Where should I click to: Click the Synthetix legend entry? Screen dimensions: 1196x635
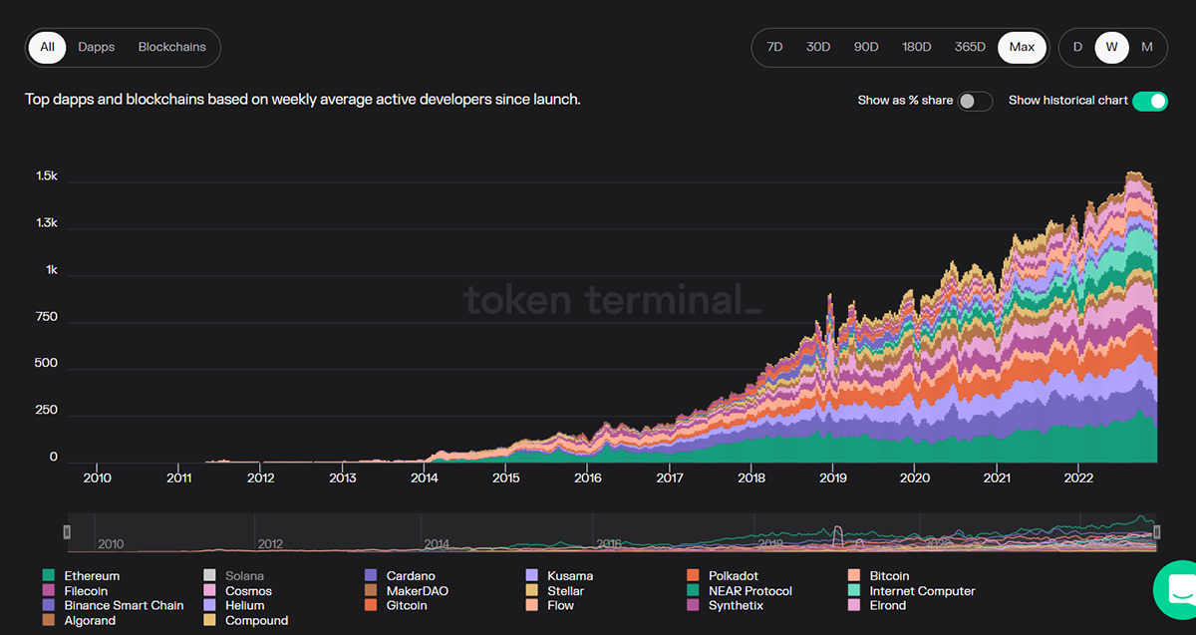click(x=725, y=605)
